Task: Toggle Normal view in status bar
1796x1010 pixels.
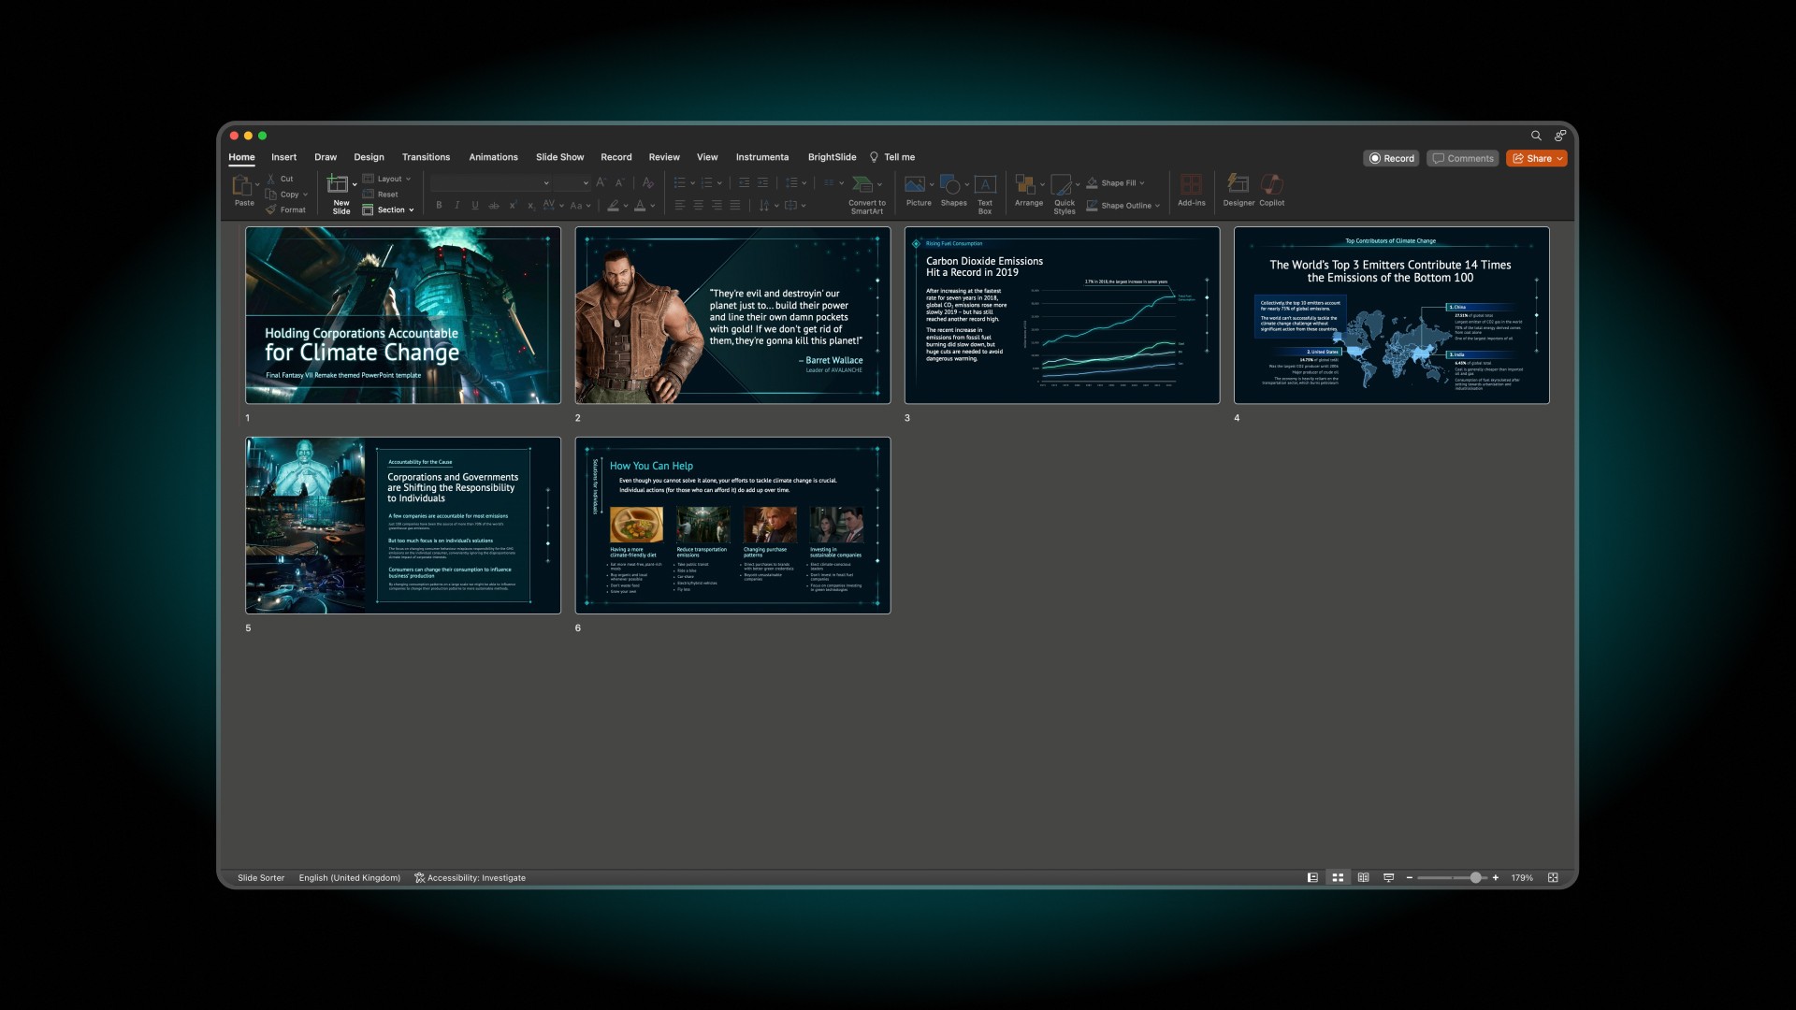Action: (x=1312, y=878)
